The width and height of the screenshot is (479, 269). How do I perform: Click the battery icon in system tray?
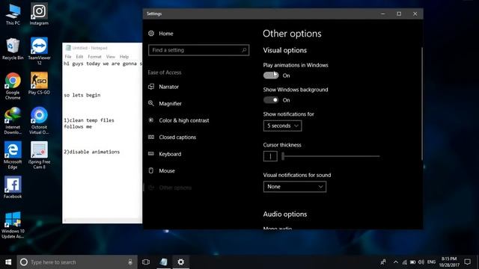pyautogui.click(x=412, y=262)
